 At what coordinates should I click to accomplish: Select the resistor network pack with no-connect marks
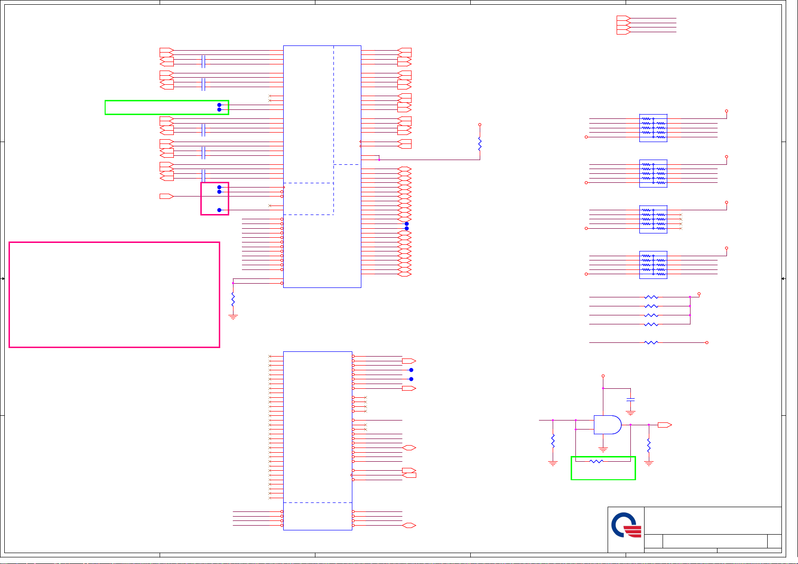point(653,219)
